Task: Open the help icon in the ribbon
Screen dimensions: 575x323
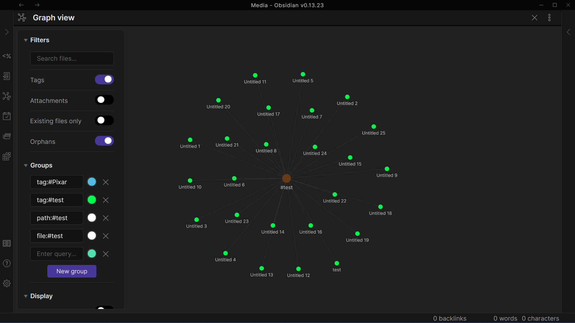Action: 7,263
